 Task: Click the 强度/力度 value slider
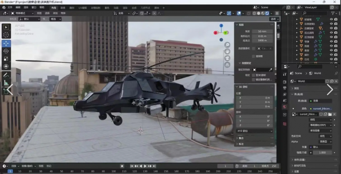322,152
